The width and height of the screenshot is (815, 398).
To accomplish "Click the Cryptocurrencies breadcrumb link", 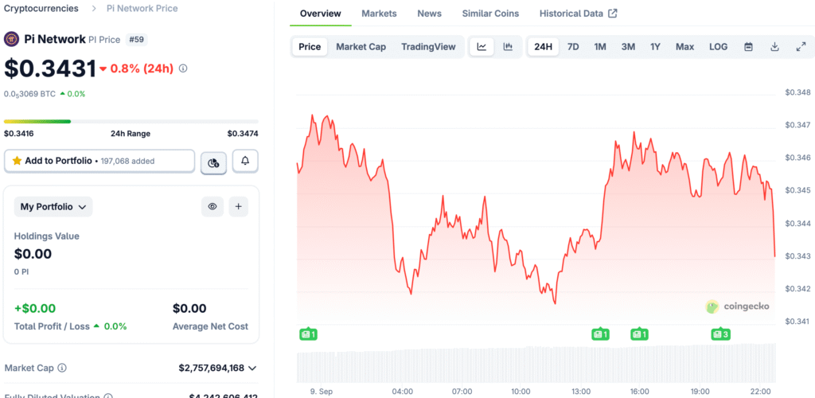I will pyautogui.click(x=41, y=8).
